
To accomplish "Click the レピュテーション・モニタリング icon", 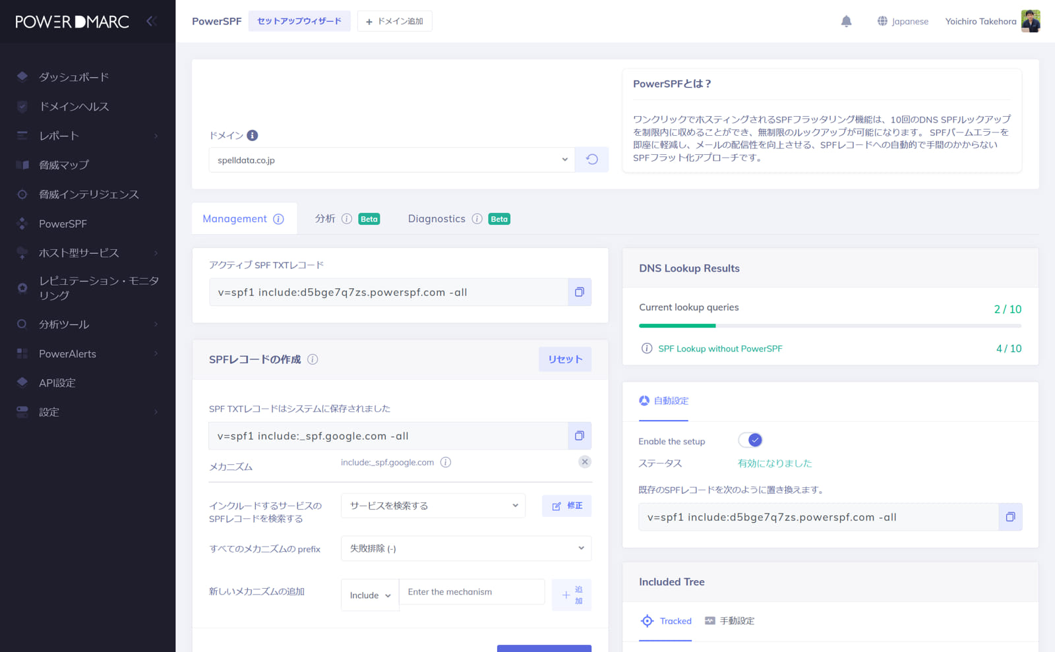I will point(22,287).
